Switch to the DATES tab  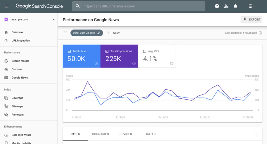(151, 134)
